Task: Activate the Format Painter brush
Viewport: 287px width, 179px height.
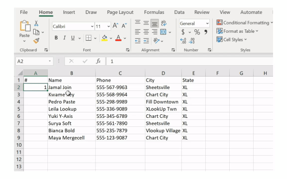Action: (x=36, y=41)
